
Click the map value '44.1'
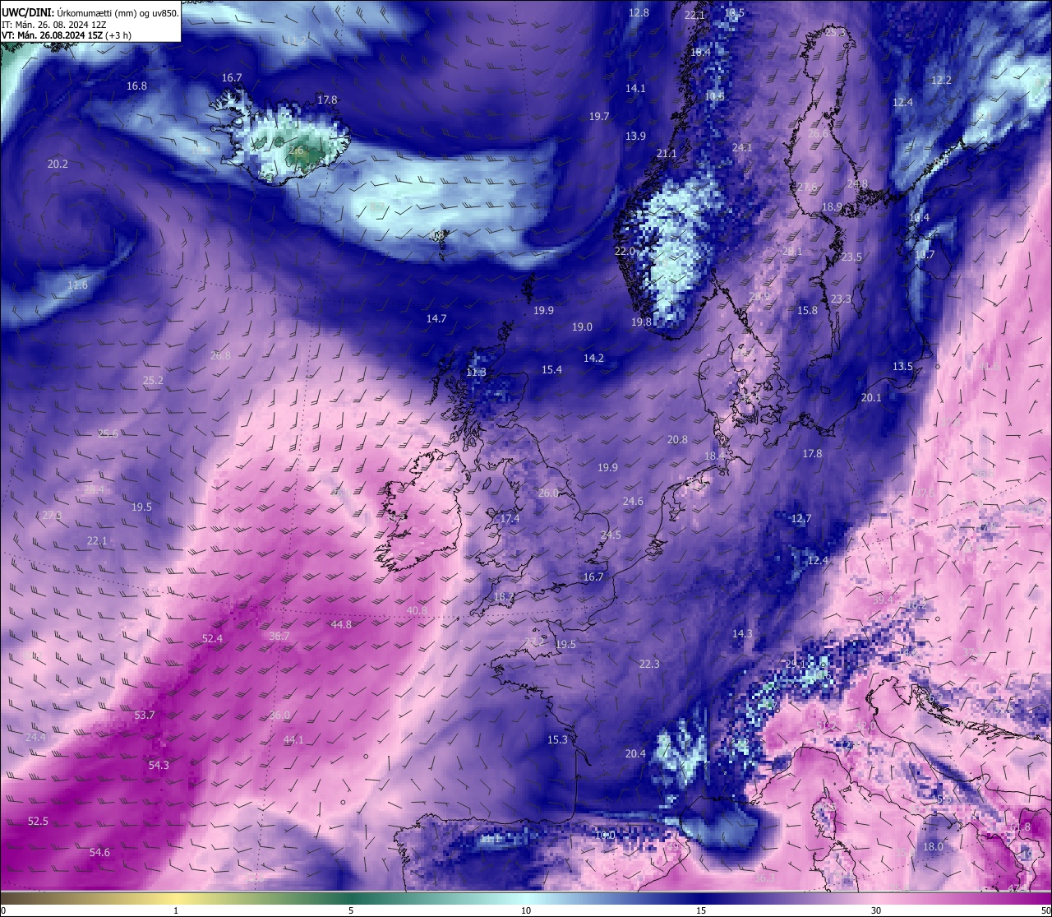coord(293,740)
